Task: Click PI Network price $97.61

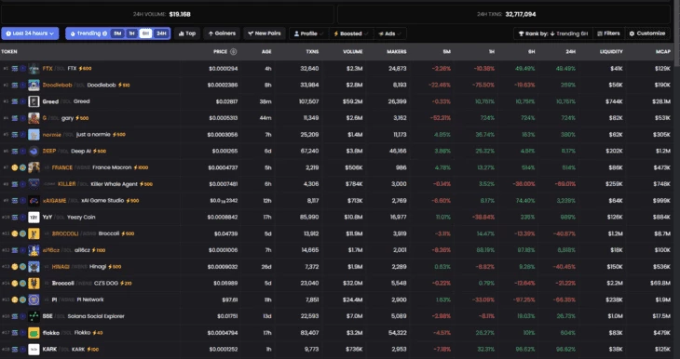Action: (x=230, y=299)
